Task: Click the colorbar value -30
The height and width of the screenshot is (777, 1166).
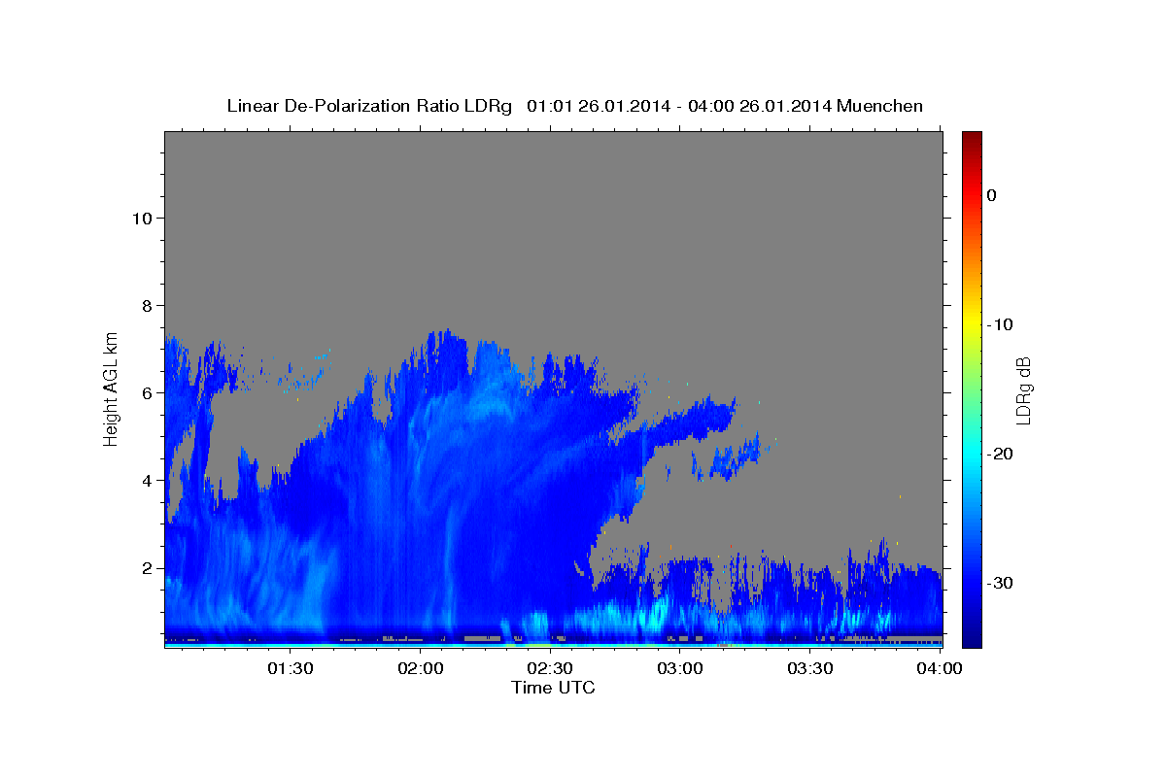Action: (x=1000, y=583)
